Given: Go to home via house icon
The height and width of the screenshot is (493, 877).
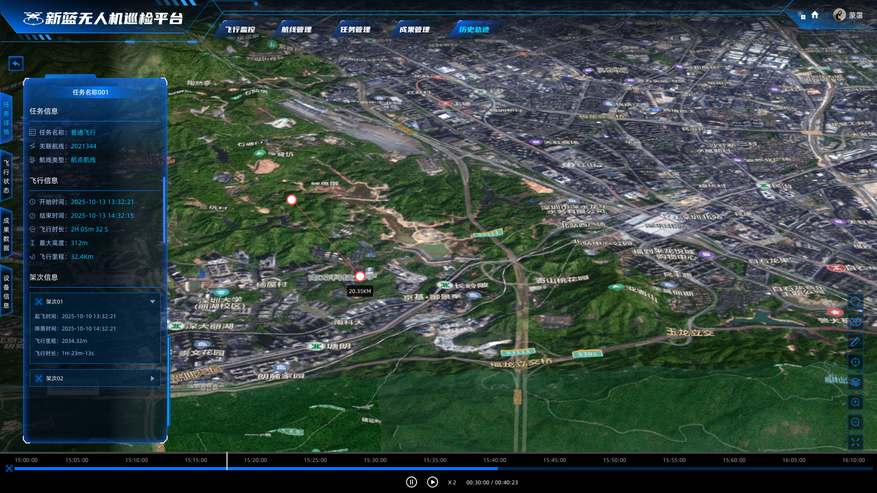Looking at the screenshot, I should click(815, 15).
